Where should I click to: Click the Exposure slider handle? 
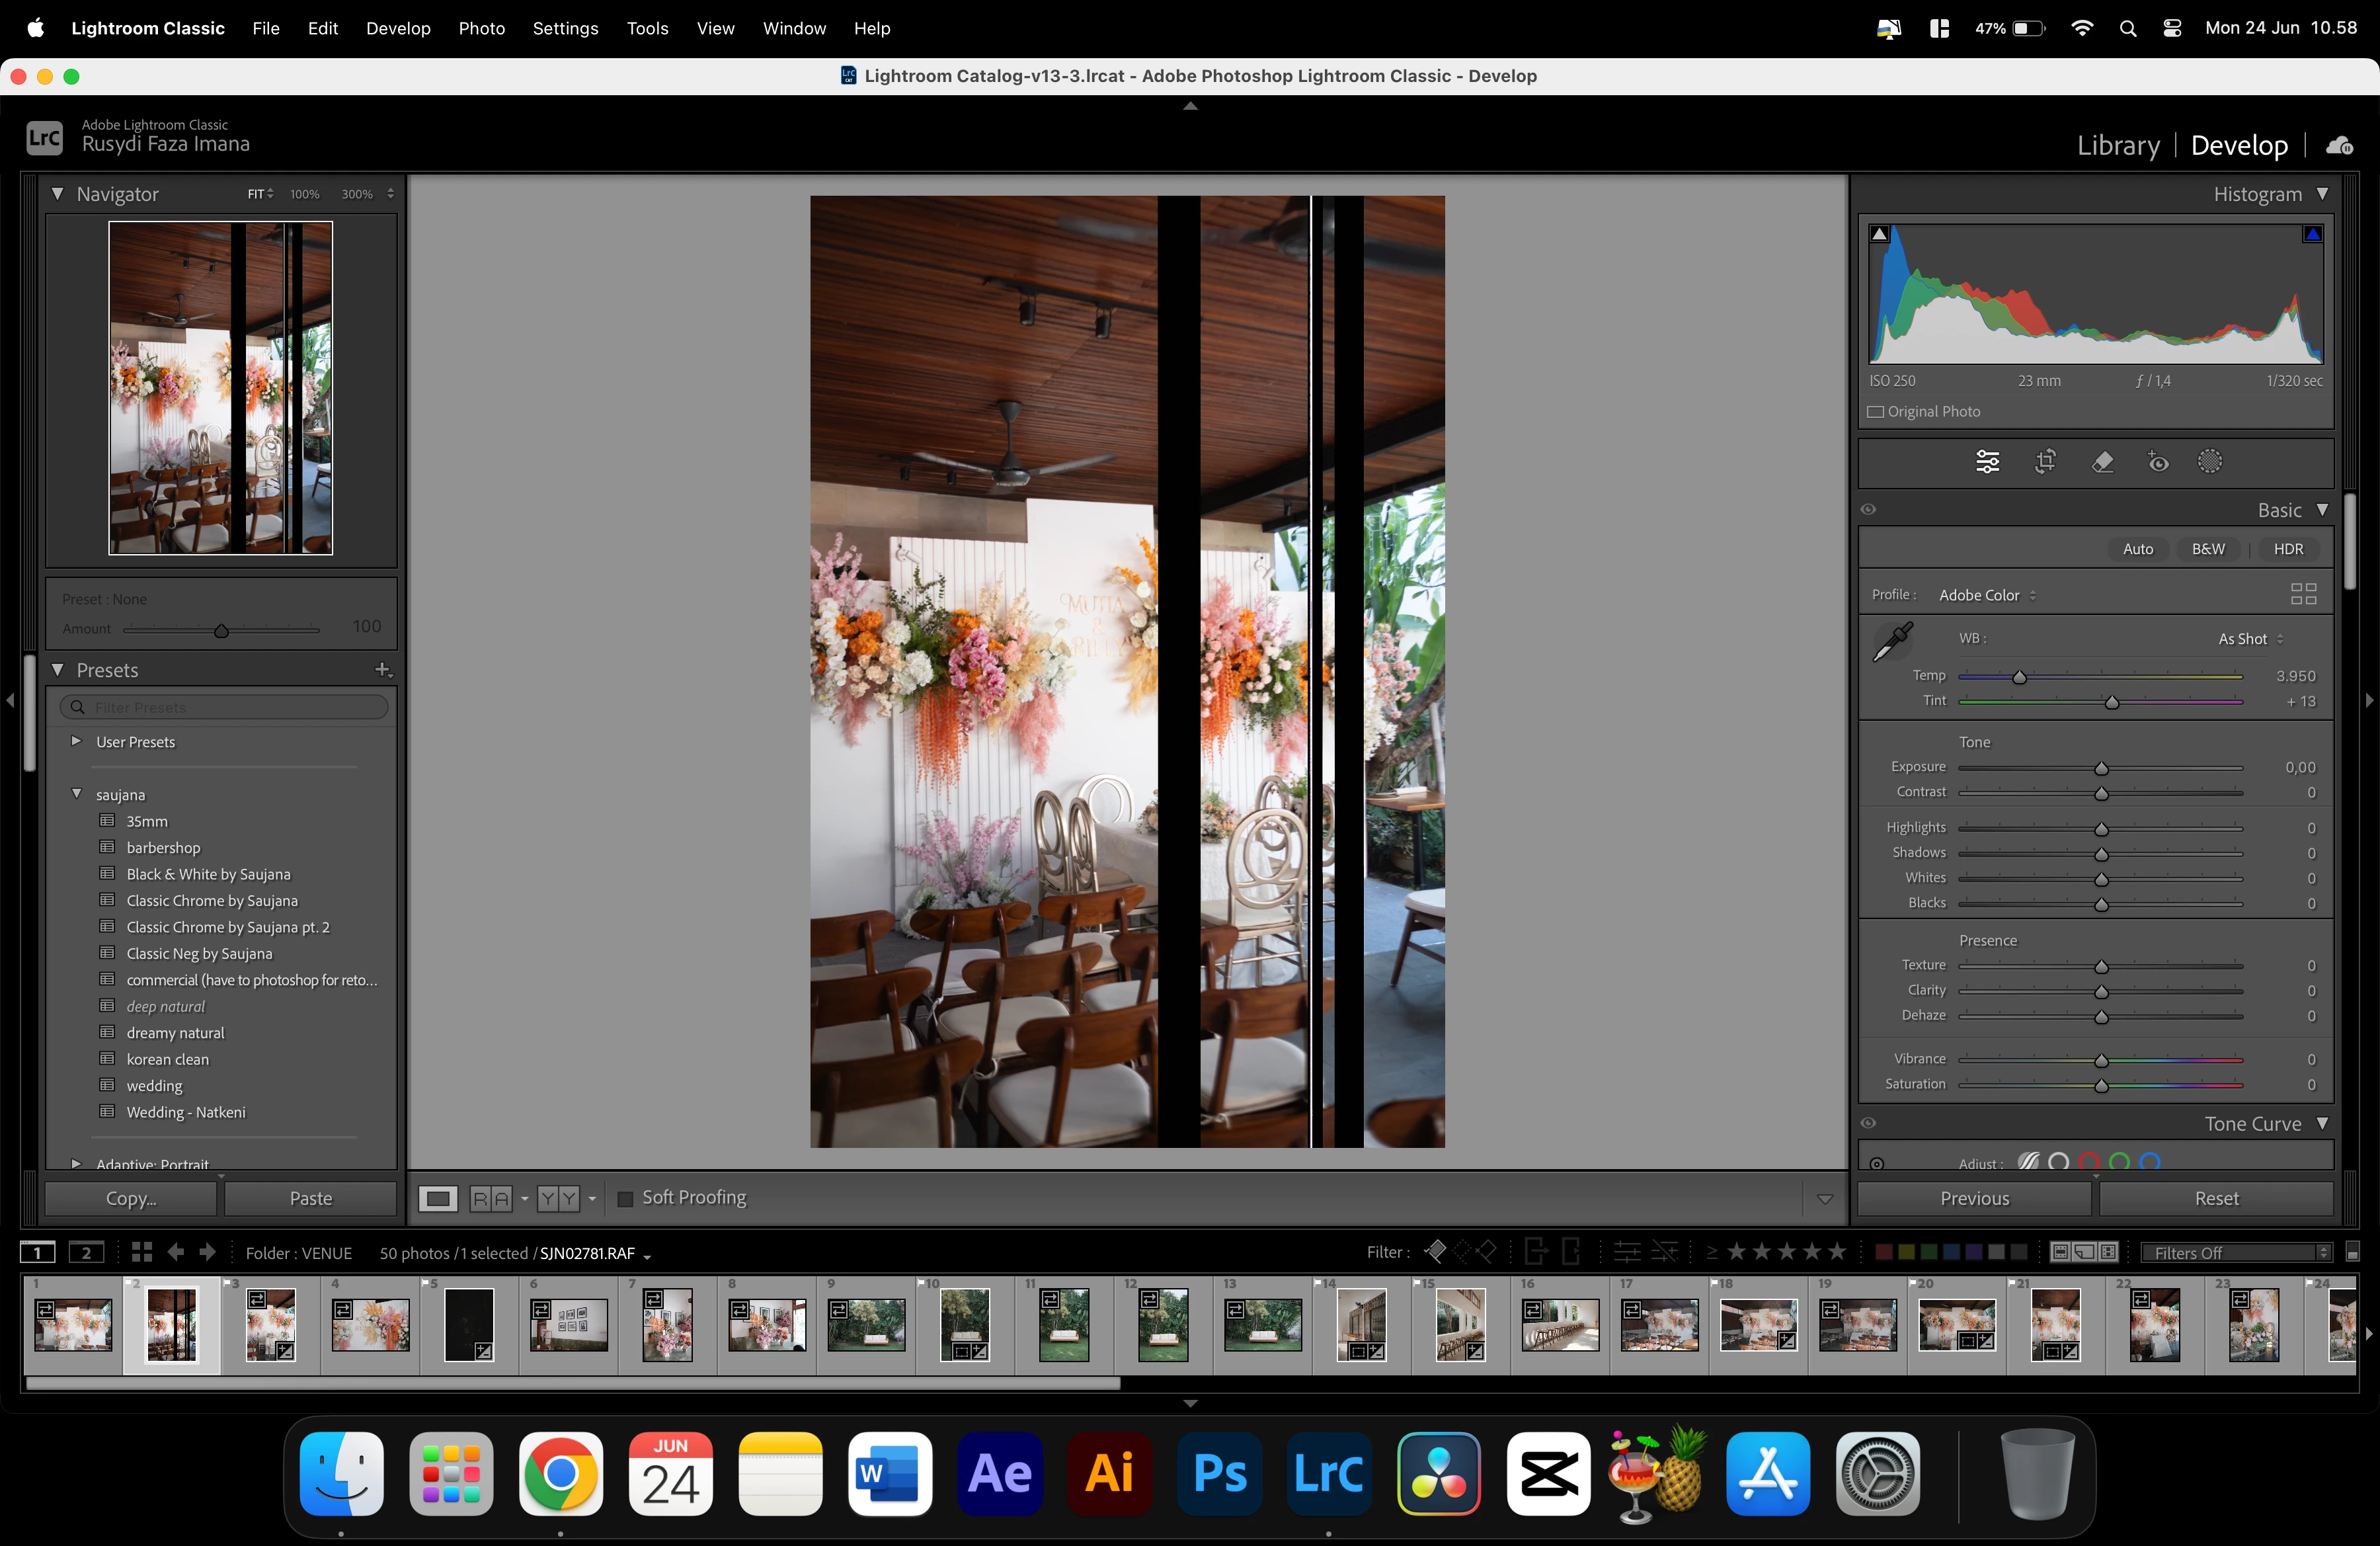(2101, 768)
